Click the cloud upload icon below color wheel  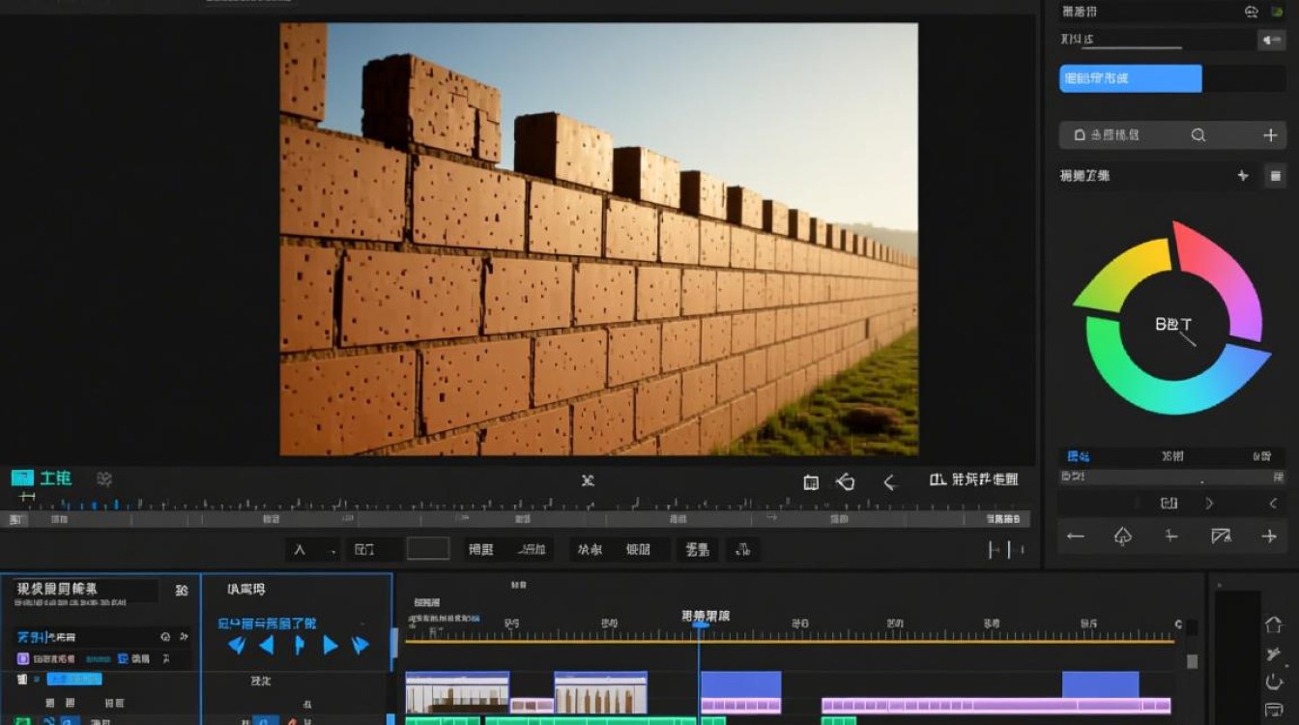1122,536
